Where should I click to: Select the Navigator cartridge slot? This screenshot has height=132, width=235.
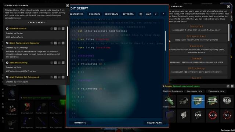point(212,101)
